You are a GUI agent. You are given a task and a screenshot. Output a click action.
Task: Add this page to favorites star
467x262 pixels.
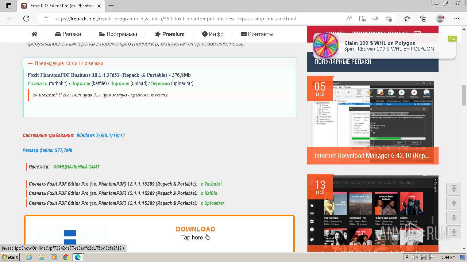(389, 19)
